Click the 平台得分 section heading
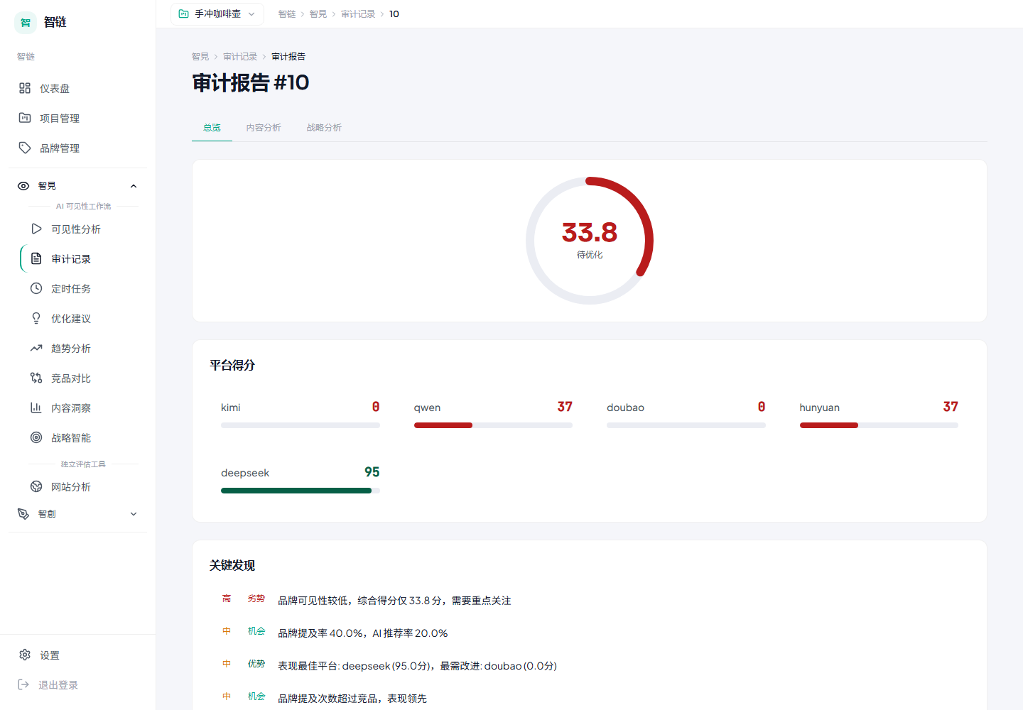1023x710 pixels. pyautogui.click(x=232, y=366)
